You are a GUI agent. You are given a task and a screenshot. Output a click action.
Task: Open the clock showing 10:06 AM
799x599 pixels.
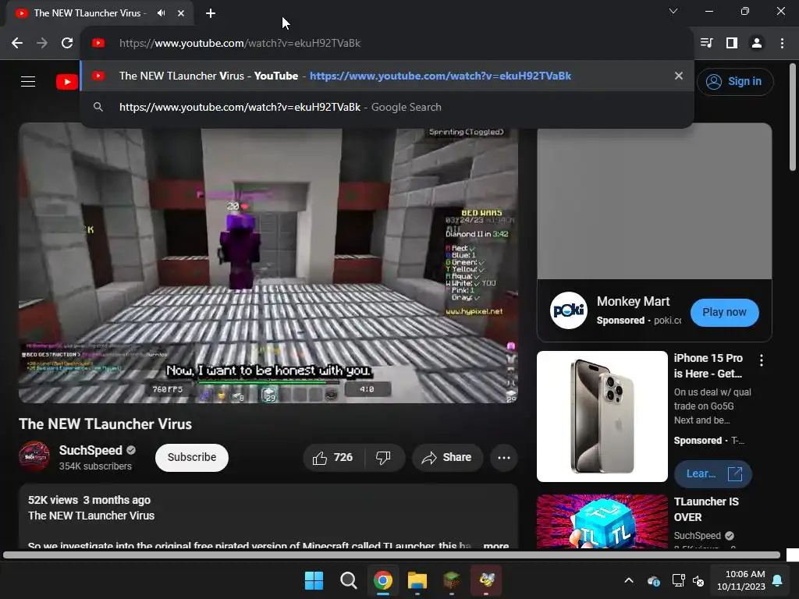pyautogui.click(x=741, y=580)
